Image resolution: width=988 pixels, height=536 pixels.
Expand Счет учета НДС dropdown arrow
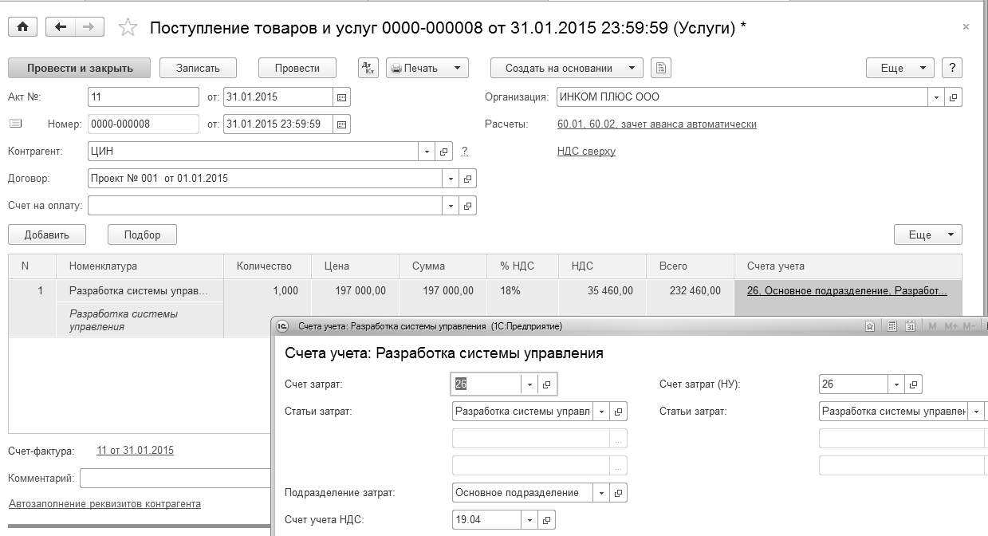pyautogui.click(x=530, y=520)
